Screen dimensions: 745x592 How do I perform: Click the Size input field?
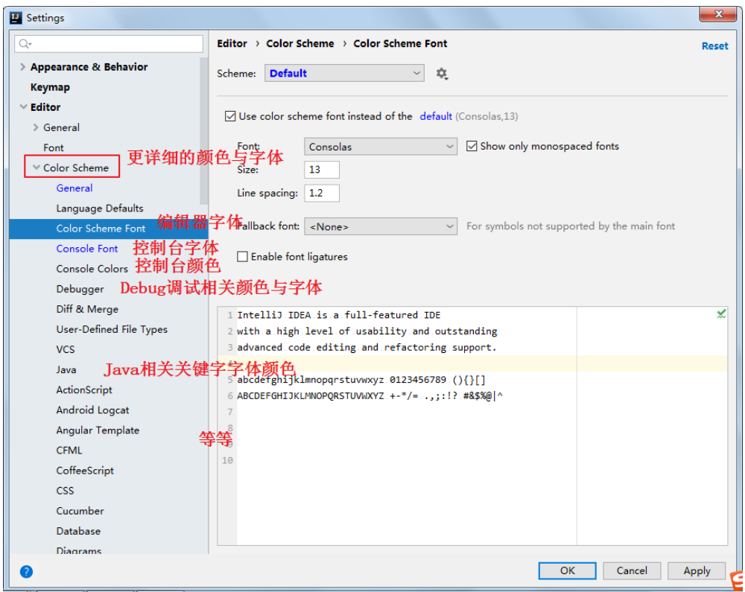[x=322, y=170]
